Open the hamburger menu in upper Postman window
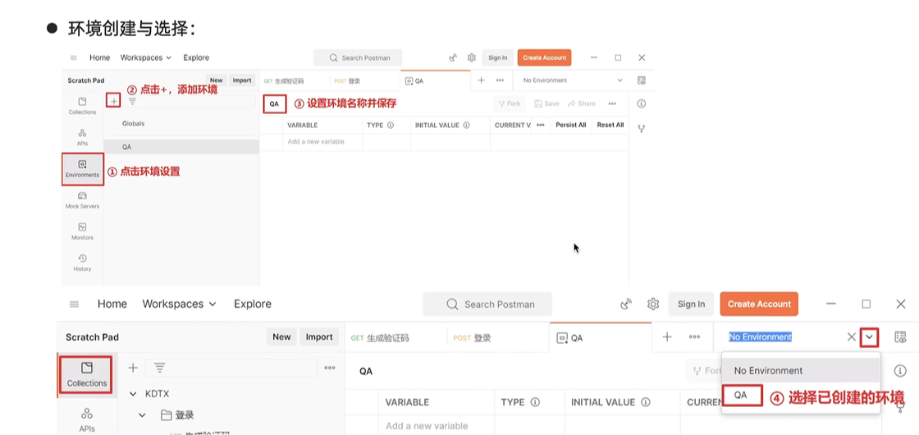Screen dimensions: 919x435 pyautogui.click(x=73, y=57)
